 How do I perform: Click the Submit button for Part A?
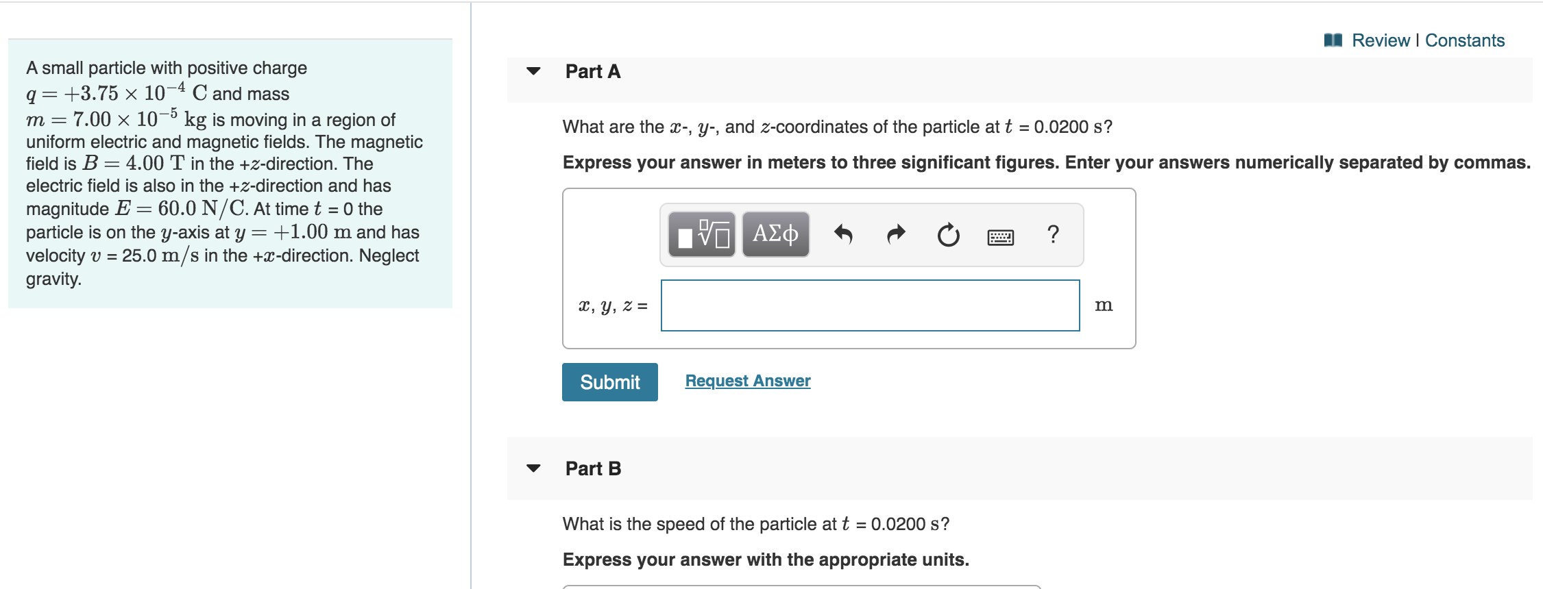(x=609, y=381)
